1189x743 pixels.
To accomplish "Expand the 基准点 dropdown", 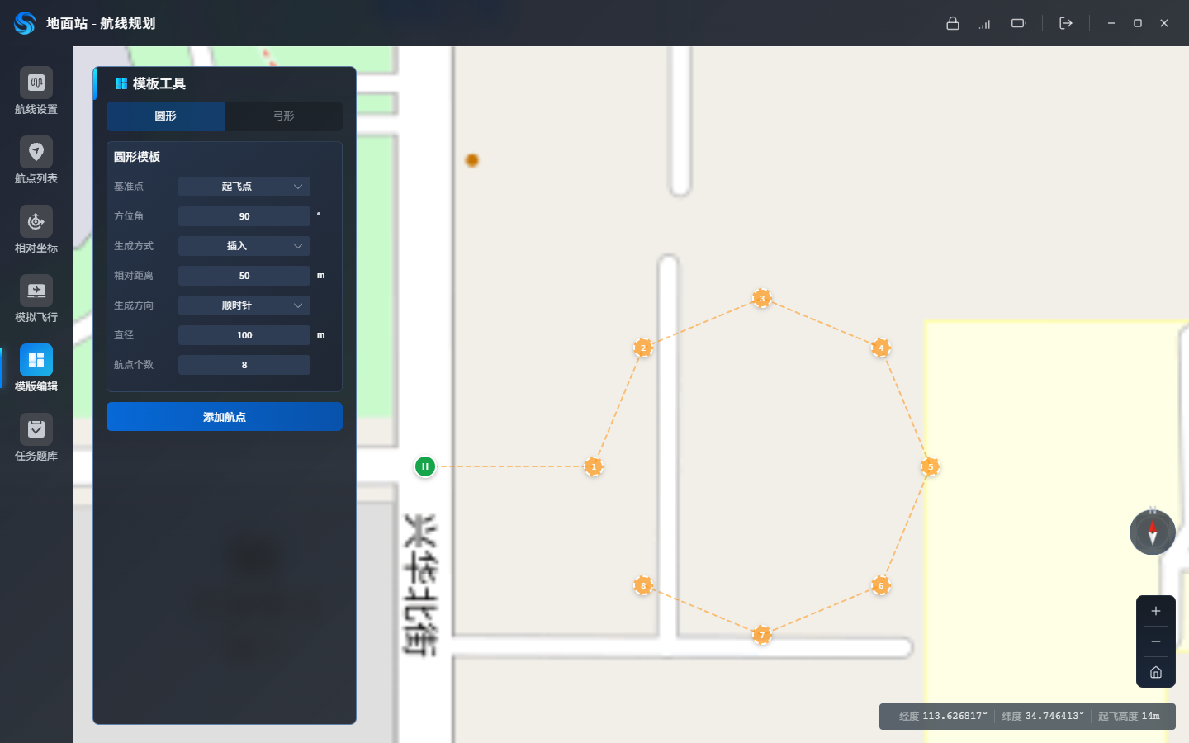I will (x=244, y=187).
